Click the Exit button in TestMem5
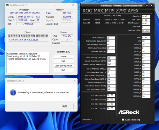The image size is (159, 130). click(x=63, y=70)
